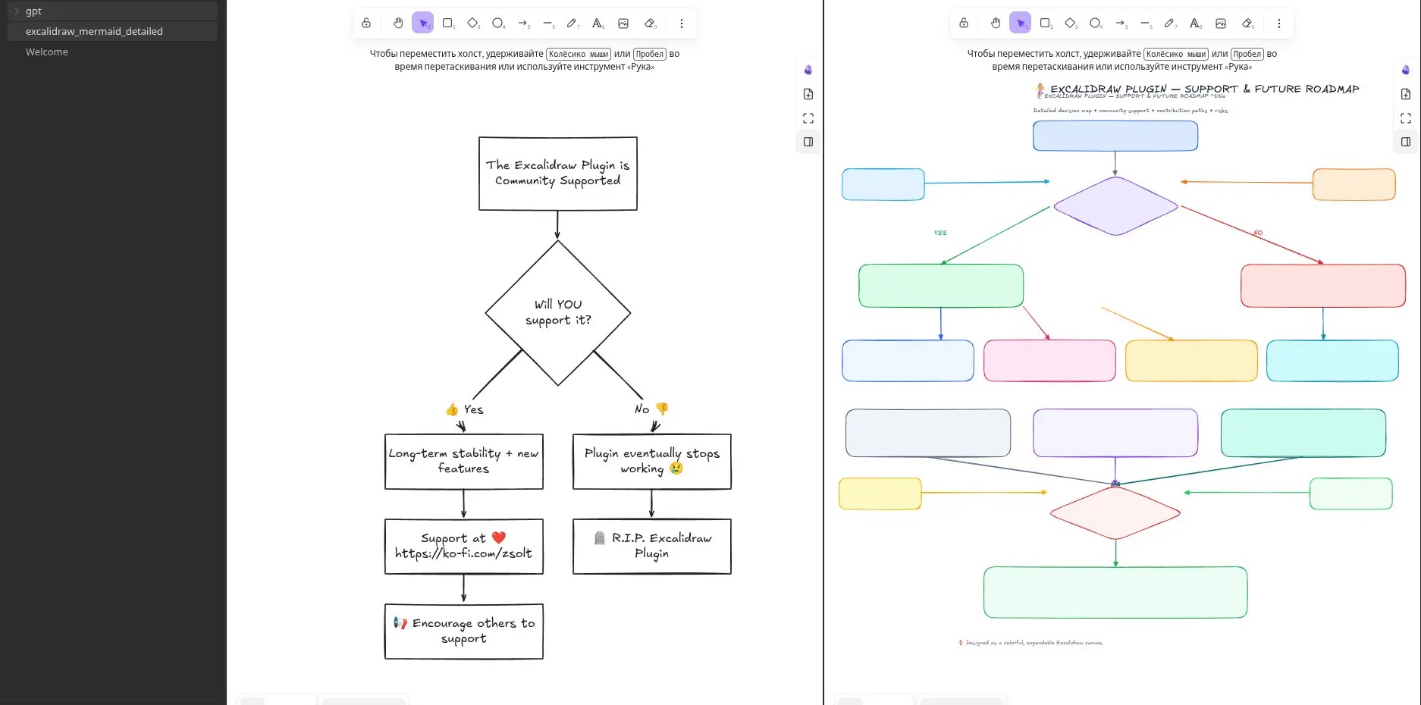Viewport: 1421px width, 705px height.
Task: Select the pink rectangle in the roadmap
Action: coord(1049,361)
